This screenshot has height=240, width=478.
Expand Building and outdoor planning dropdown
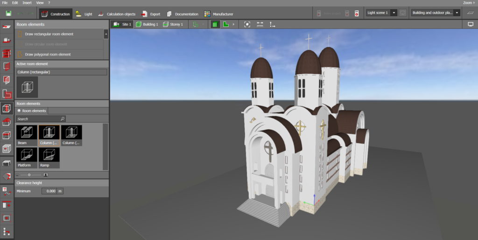pos(457,13)
